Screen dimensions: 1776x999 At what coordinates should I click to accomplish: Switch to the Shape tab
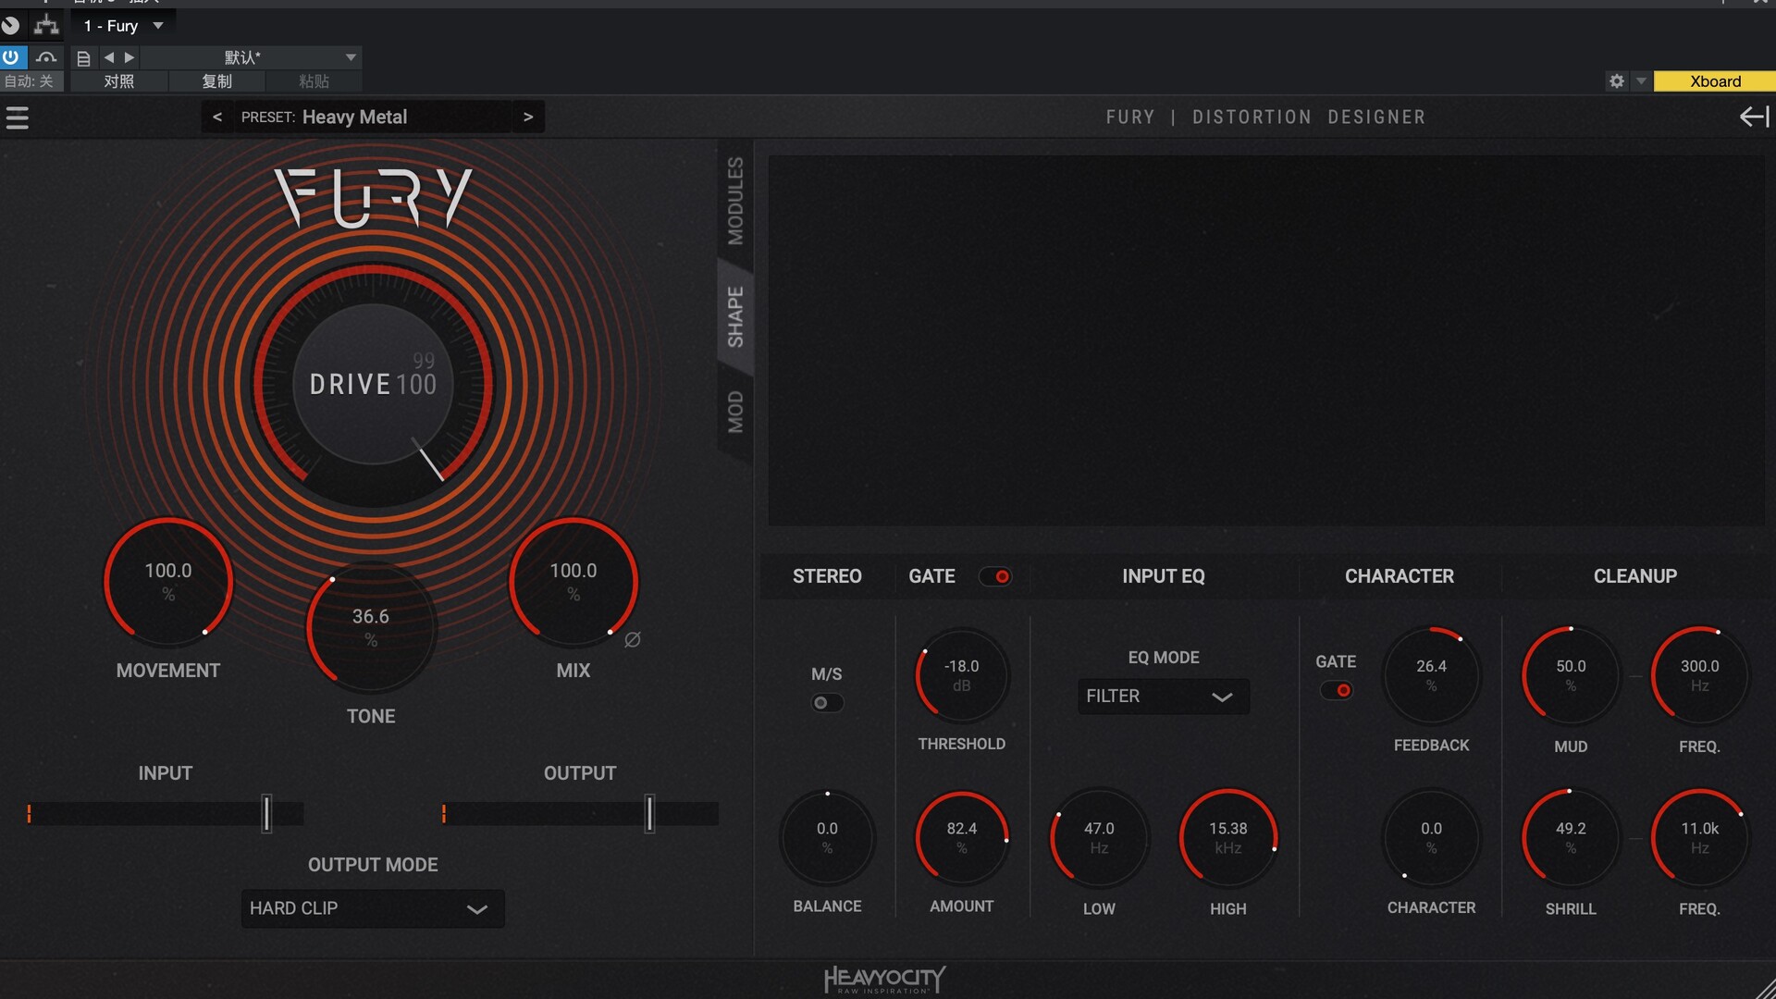[x=735, y=317]
